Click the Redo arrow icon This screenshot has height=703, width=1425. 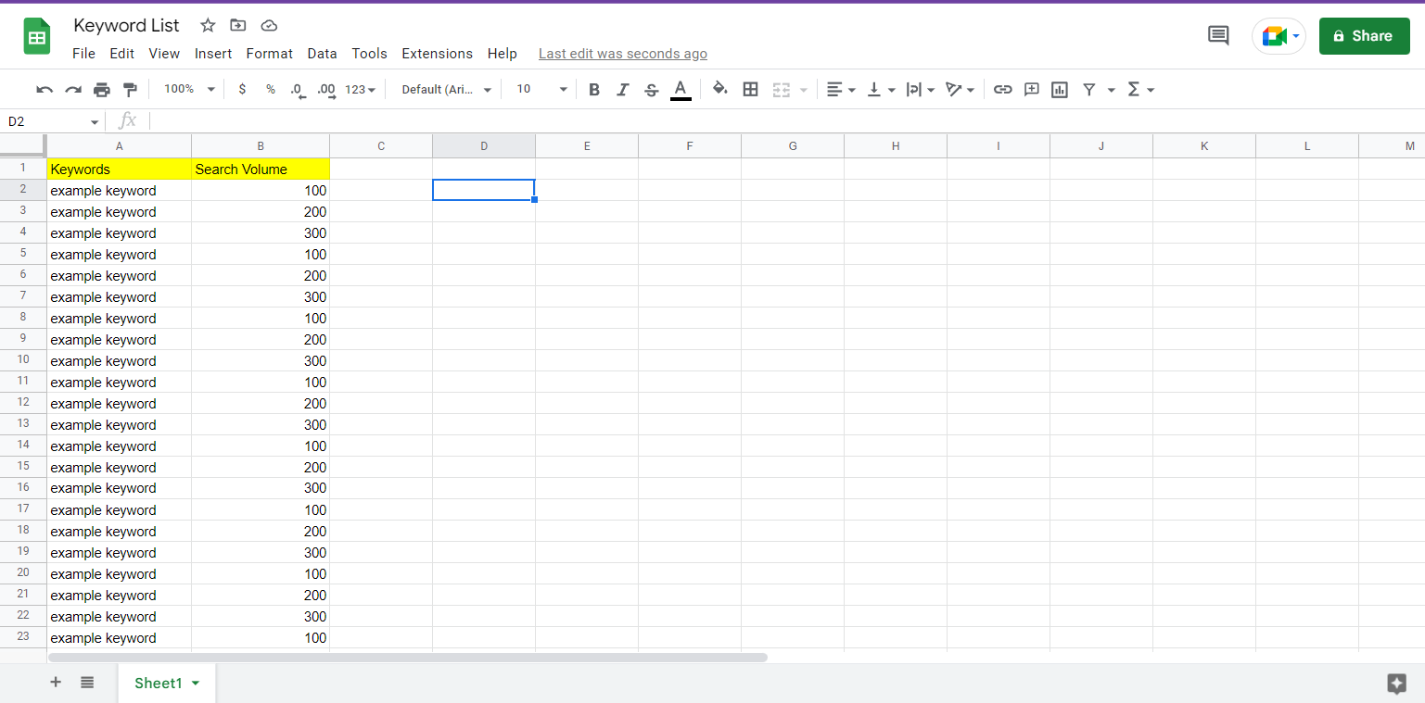pos(73,90)
